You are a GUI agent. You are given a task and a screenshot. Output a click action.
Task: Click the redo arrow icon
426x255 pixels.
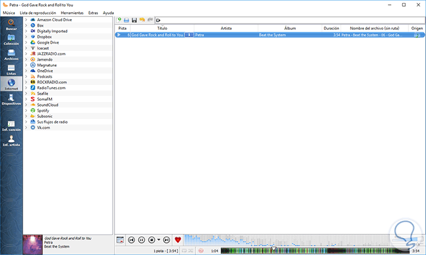pos(150,20)
